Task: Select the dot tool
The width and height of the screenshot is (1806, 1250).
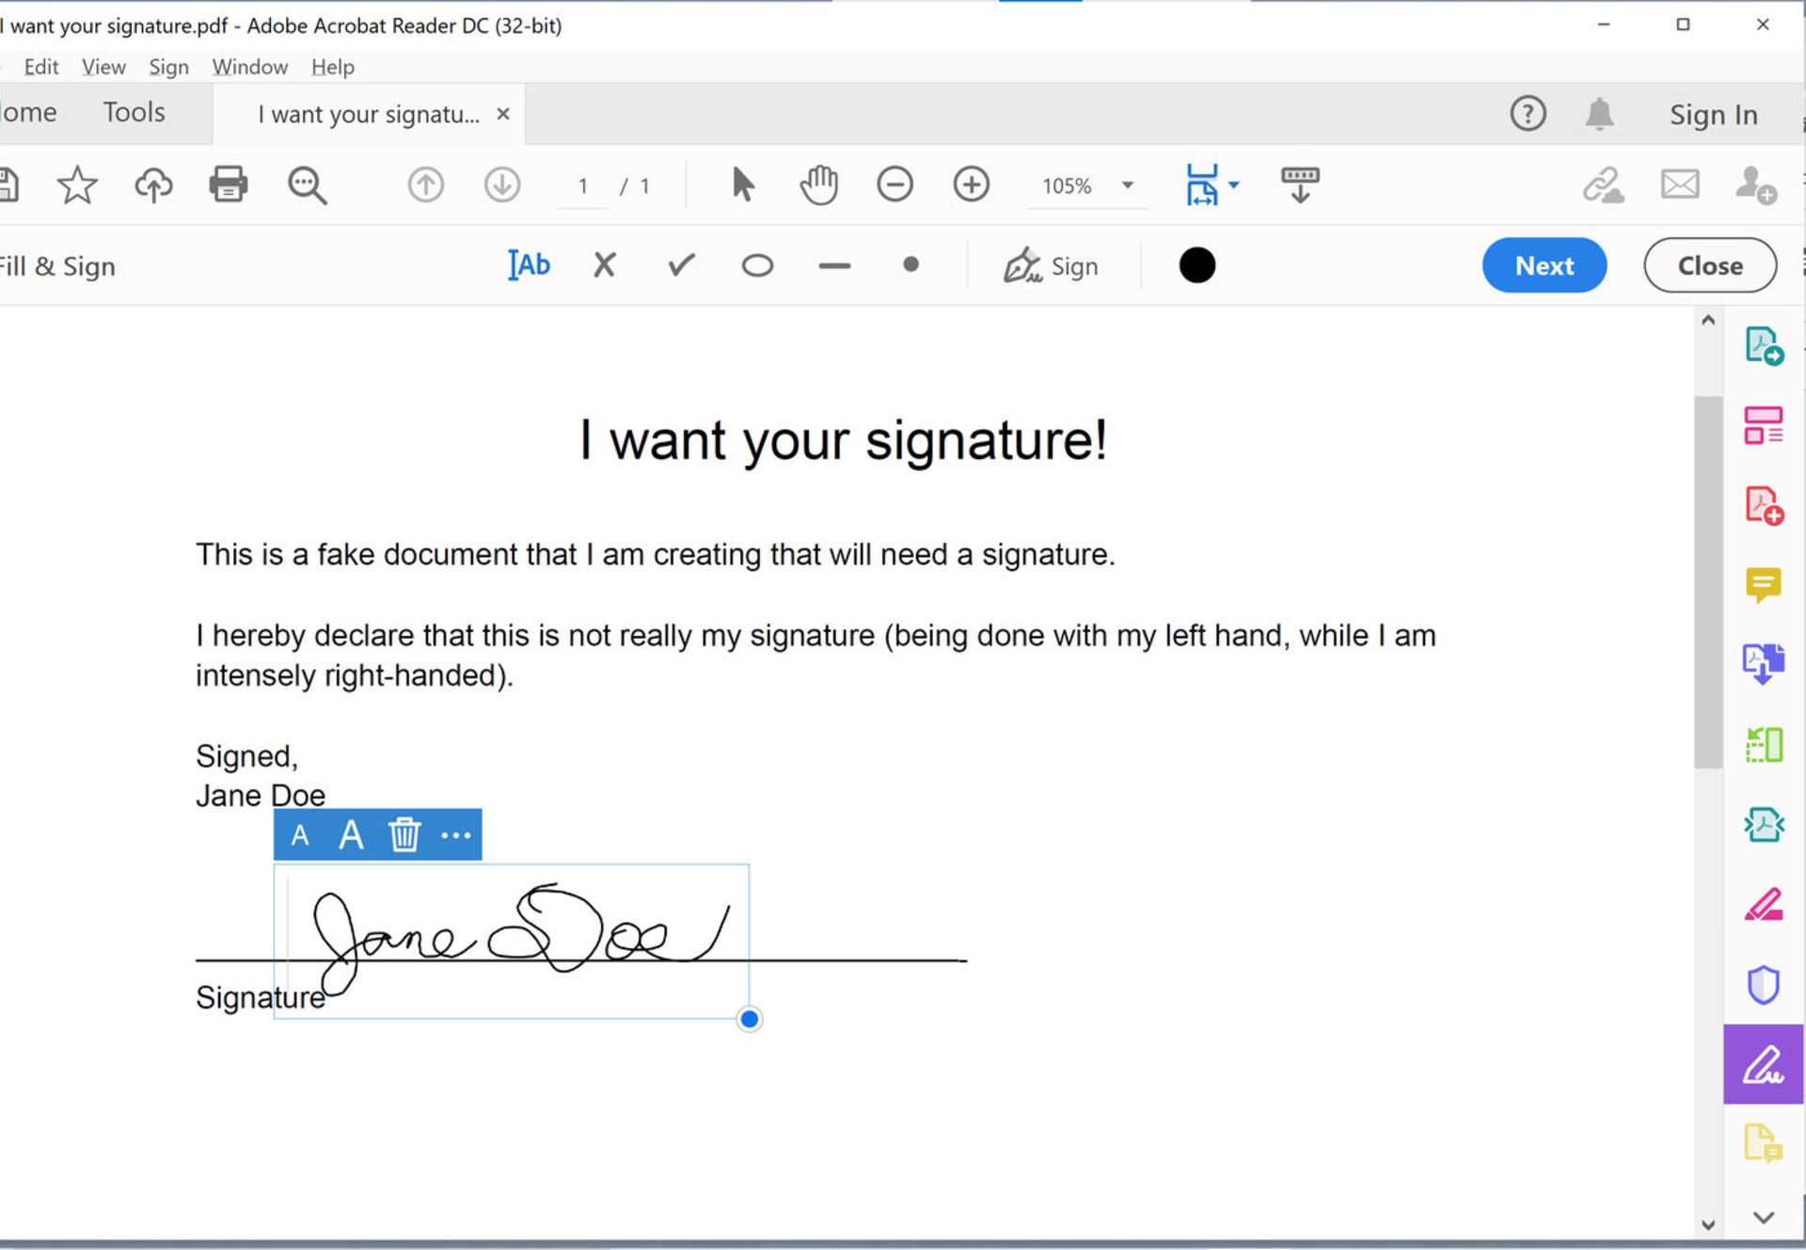Action: [x=911, y=265]
